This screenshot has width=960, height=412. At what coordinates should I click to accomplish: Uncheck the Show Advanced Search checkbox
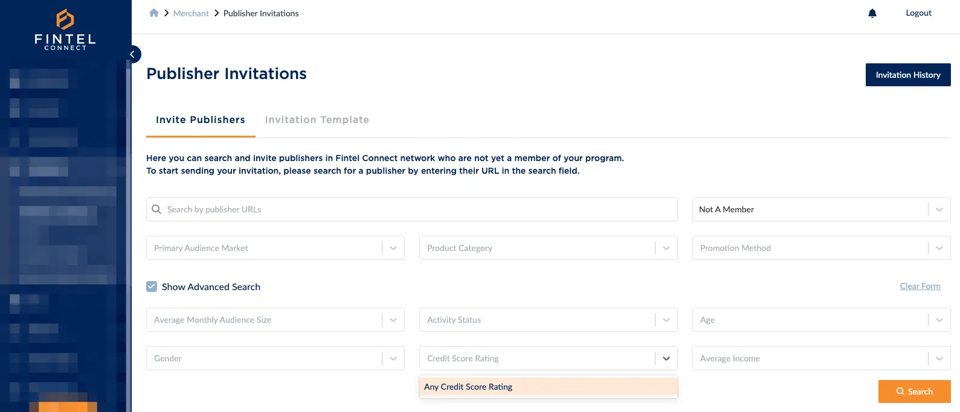point(152,286)
